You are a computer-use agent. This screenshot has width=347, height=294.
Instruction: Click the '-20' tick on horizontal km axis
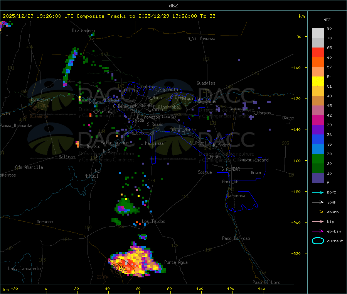14,289
